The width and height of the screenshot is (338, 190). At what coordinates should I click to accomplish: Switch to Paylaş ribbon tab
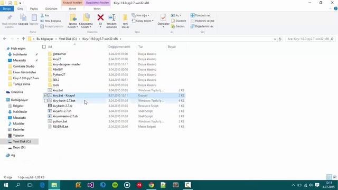34,8
